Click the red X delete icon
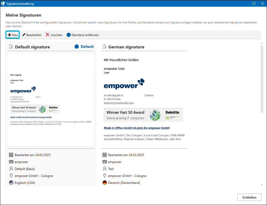Screen dimensions: 267x205 coord(48,35)
